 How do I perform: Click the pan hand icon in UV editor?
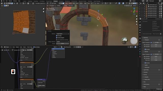(x=44, y=11)
